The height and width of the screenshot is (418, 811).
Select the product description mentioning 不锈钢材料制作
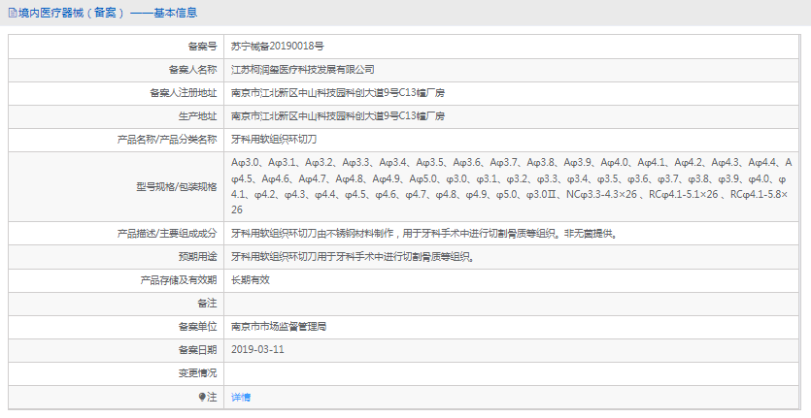click(424, 234)
